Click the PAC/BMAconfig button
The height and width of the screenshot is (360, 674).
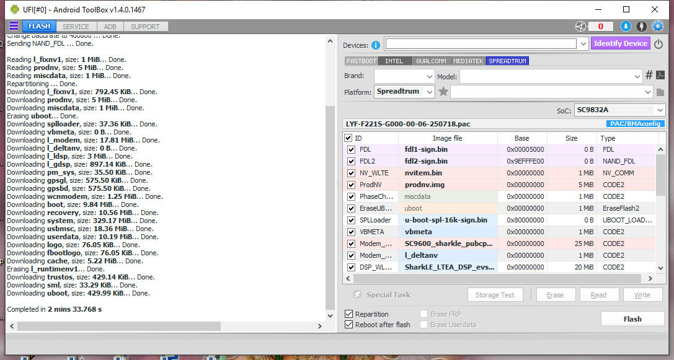pos(635,124)
